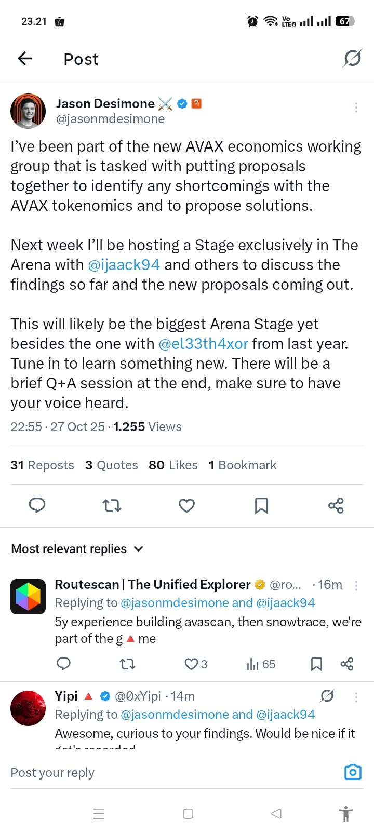View the 31 Reposts list
Image resolution: width=374 pixels, height=833 pixels.
42,465
